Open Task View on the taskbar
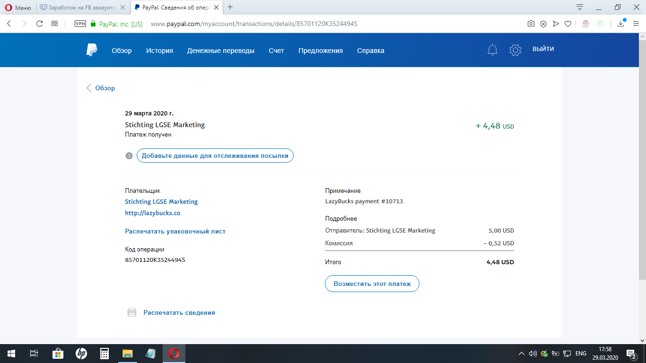The height and width of the screenshot is (363, 646). pos(34,354)
